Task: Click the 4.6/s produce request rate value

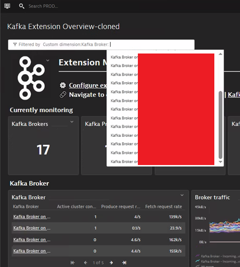Action: pos(136,240)
